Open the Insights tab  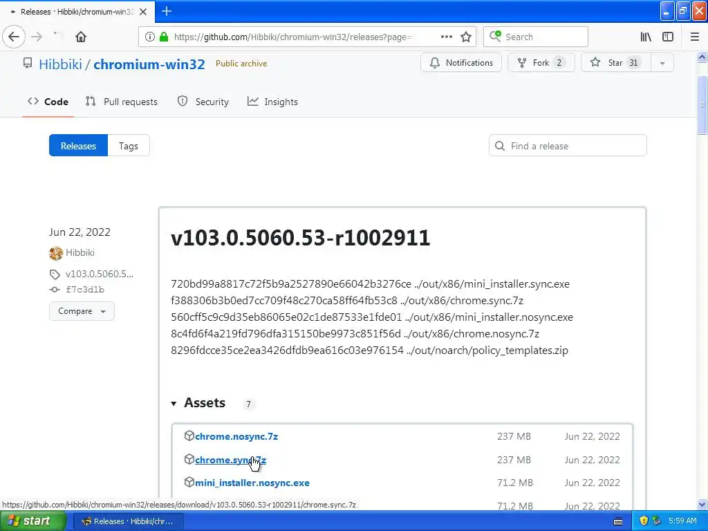tap(272, 102)
